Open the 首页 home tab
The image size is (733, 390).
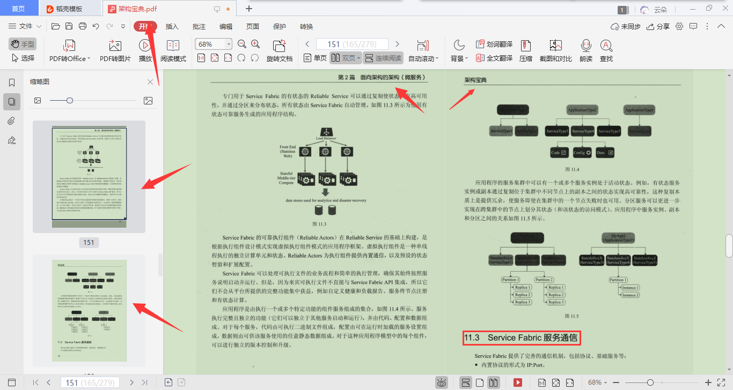tap(19, 9)
